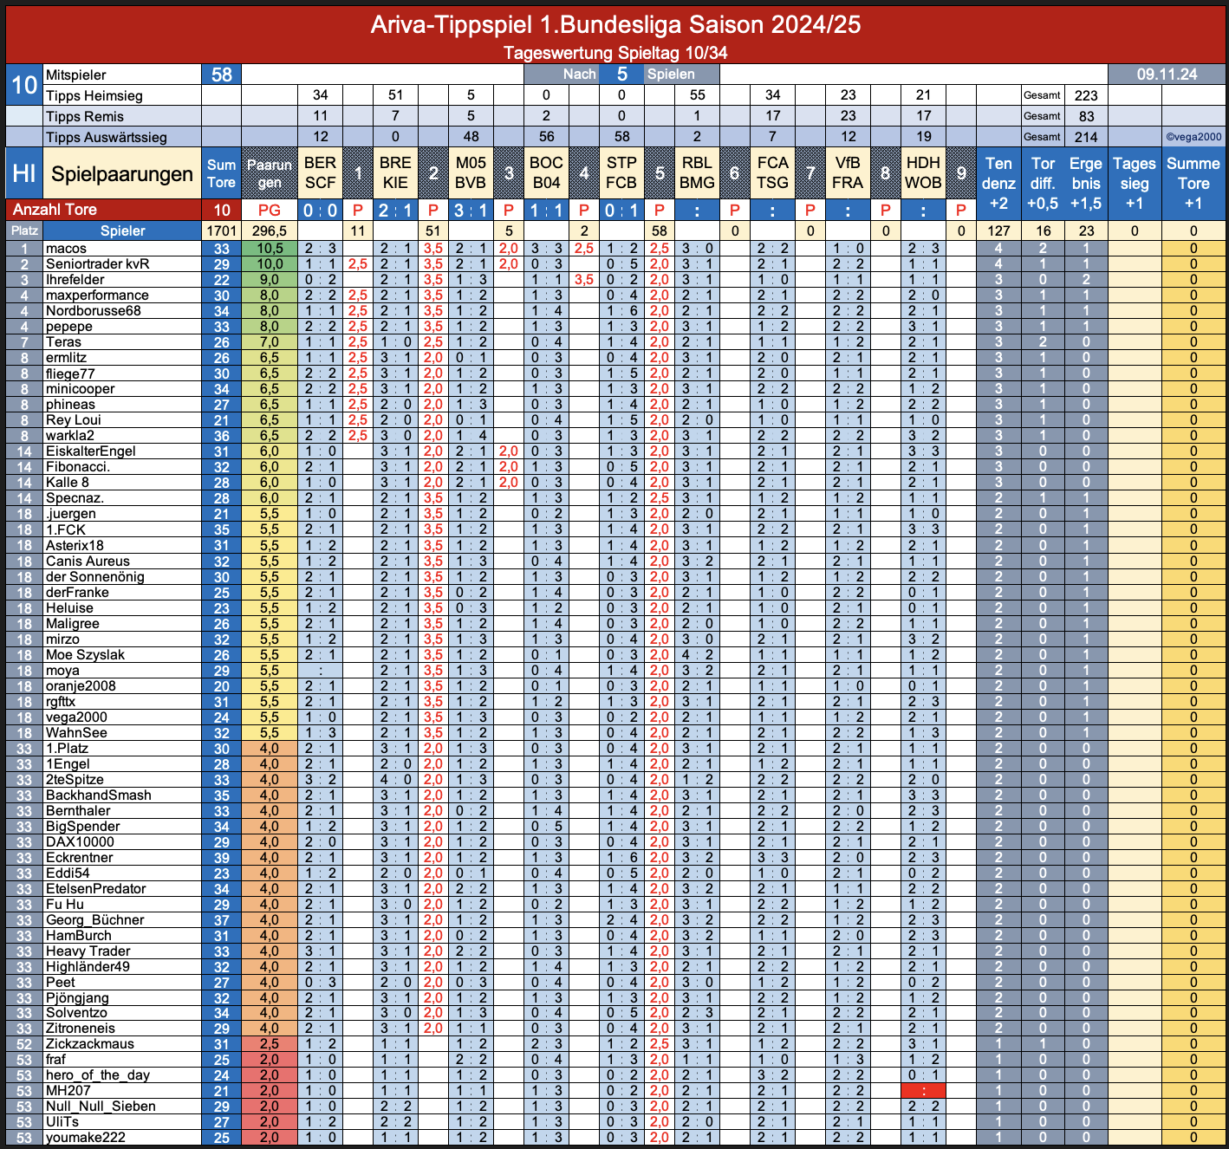Click the title Ariva-Tippspiel 1.Bundesliga Saison 2024/25
This screenshot has width=1229, height=1149.
(x=615, y=24)
